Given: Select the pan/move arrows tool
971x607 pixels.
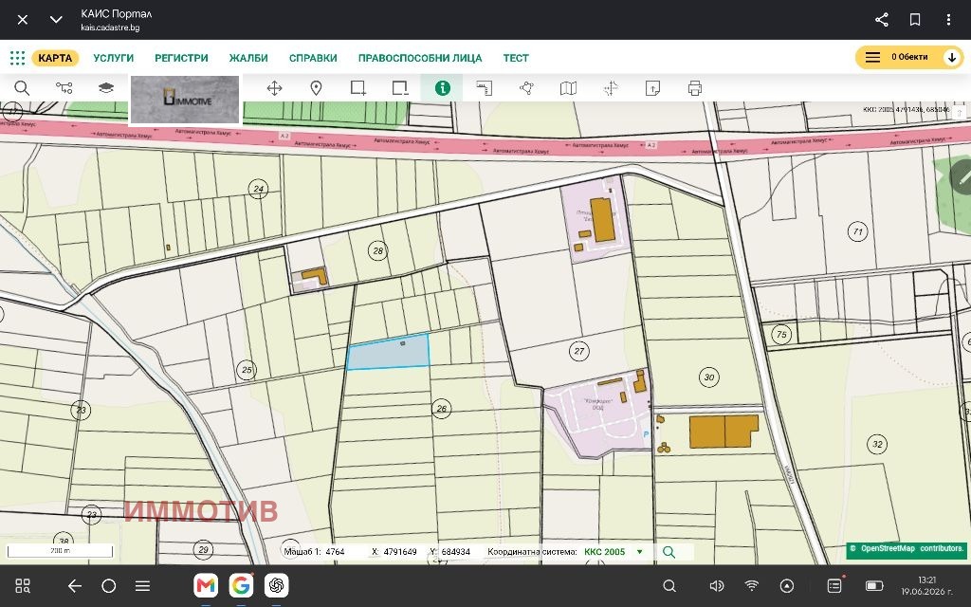Looking at the screenshot, I should click(274, 88).
